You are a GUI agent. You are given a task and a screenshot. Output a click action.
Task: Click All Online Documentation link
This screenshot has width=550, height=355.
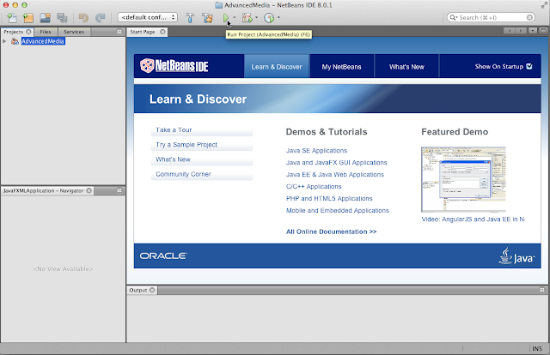[331, 232]
